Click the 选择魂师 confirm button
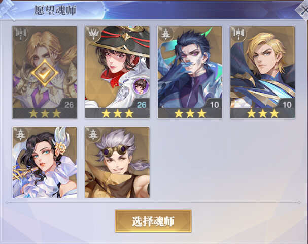The height and width of the screenshot is (244, 308). [153, 221]
